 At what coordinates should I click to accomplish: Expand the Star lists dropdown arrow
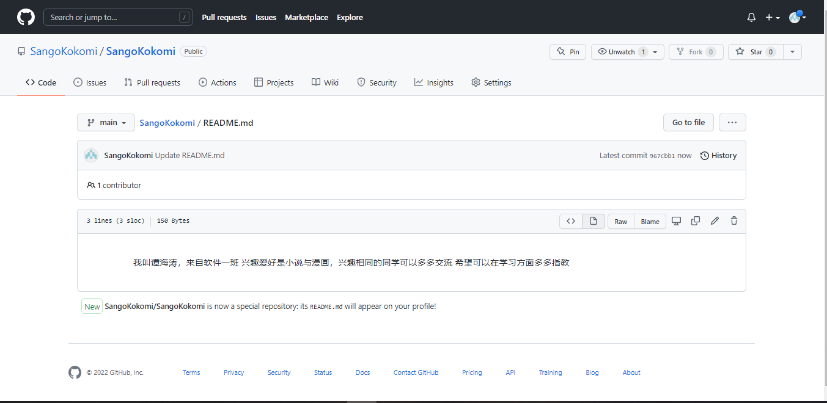pyautogui.click(x=792, y=52)
